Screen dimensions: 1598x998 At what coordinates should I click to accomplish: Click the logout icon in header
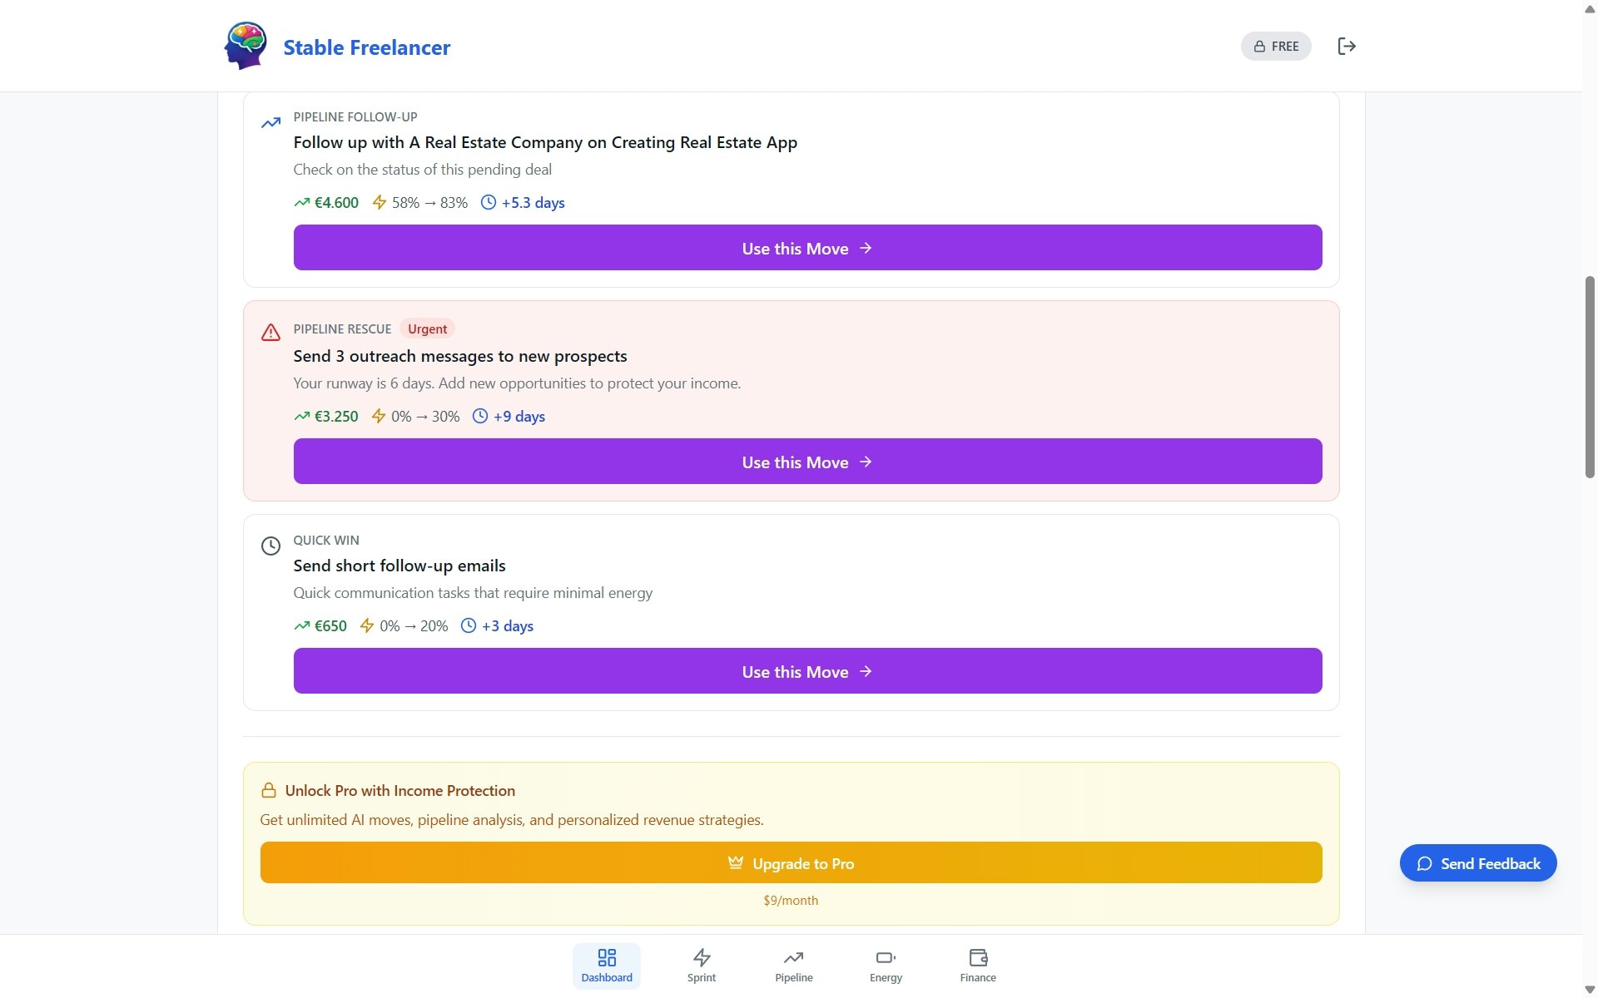coord(1346,47)
